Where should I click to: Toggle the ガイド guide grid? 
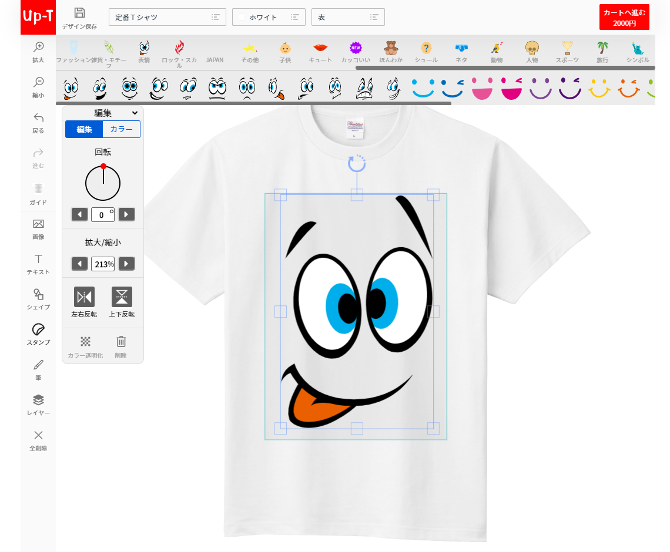click(x=38, y=189)
